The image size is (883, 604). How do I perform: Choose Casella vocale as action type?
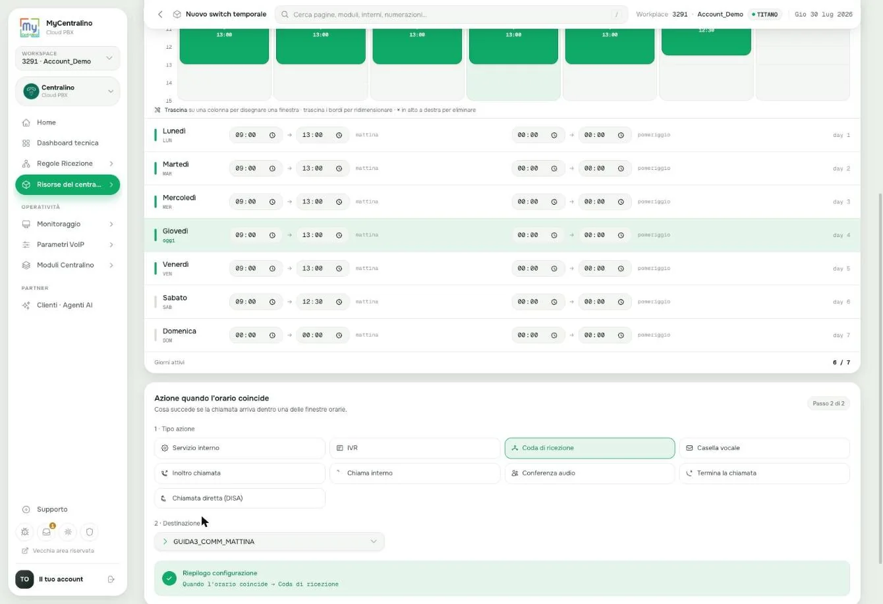coord(764,448)
